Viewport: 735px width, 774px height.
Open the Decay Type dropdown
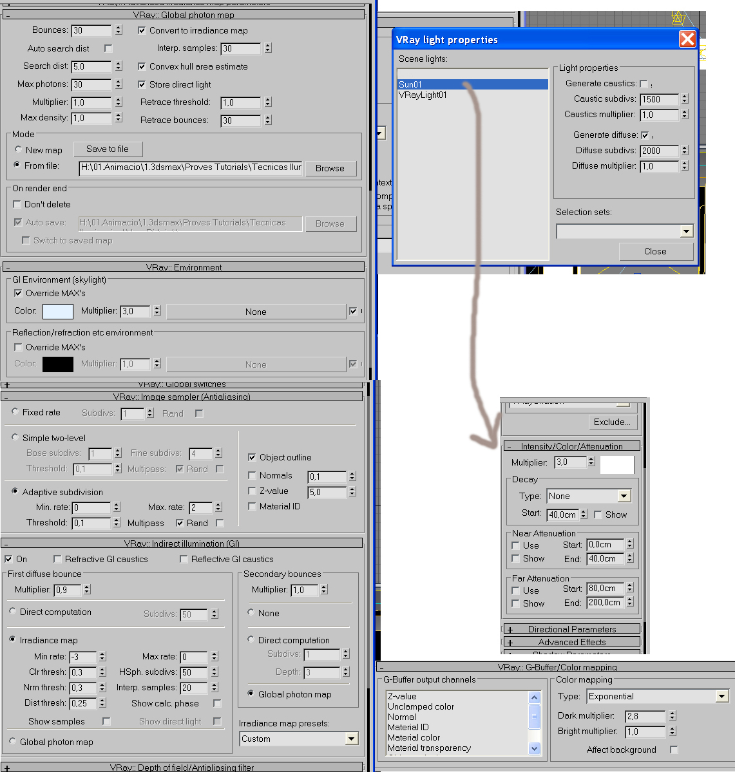coord(624,496)
